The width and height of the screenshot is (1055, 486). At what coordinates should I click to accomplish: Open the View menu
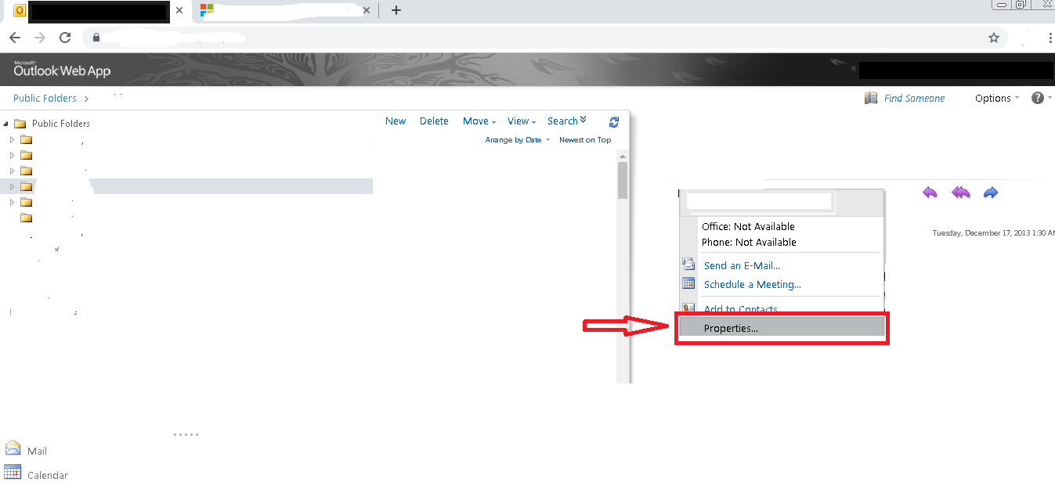[519, 121]
